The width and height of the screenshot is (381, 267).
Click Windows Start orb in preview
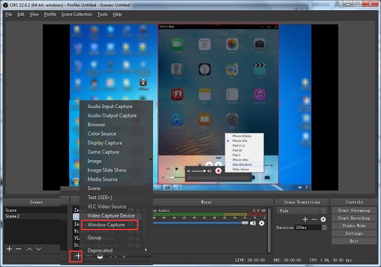point(76,182)
